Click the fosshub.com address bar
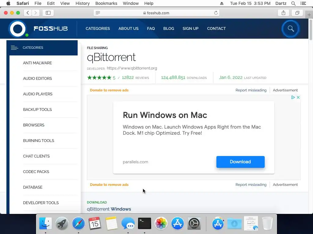Viewport: 313px width, 234px height. [x=156, y=13]
